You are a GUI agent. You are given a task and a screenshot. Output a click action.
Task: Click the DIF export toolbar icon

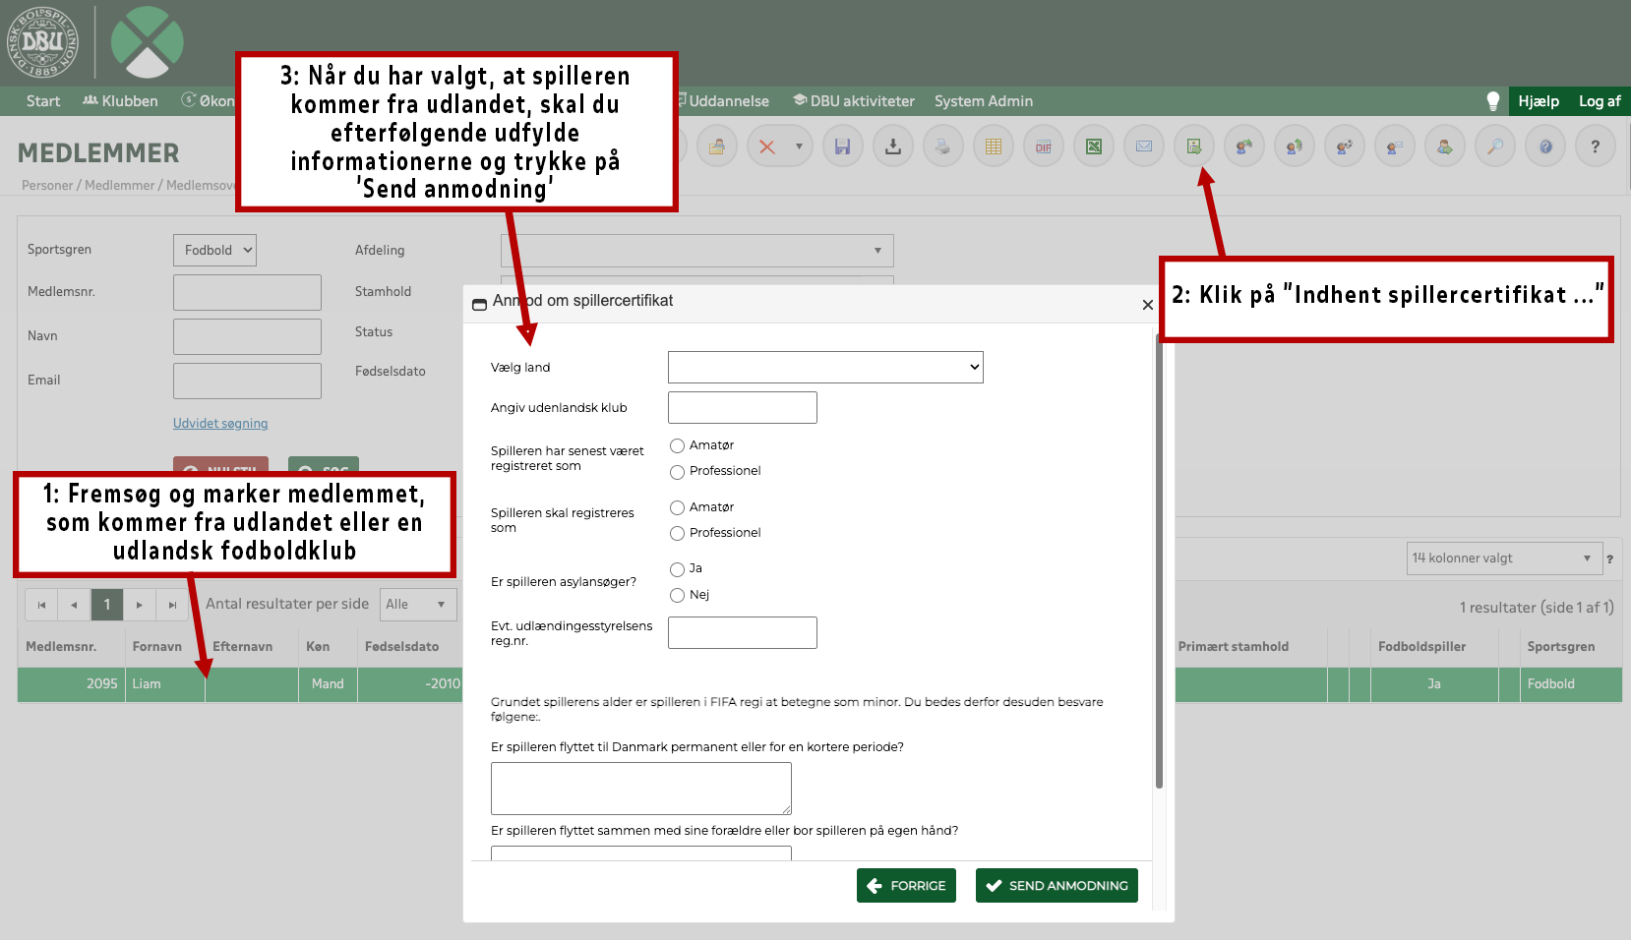(x=1043, y=147)
